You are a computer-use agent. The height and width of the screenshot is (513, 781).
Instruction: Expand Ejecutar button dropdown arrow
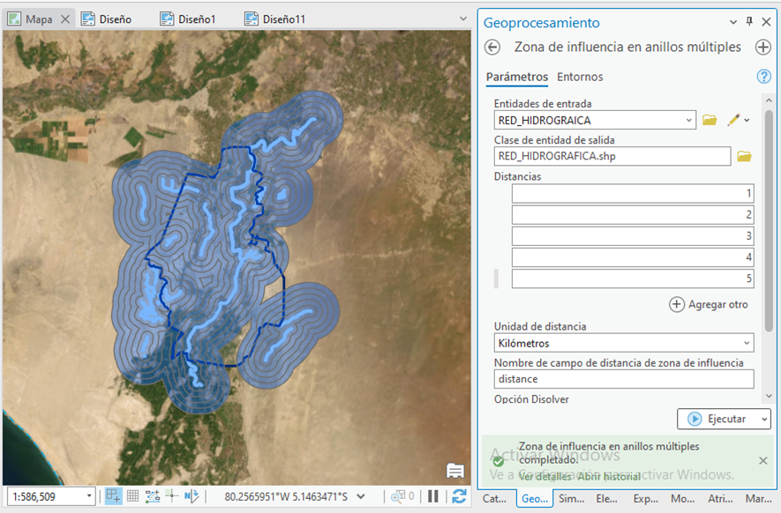[764, 420]
